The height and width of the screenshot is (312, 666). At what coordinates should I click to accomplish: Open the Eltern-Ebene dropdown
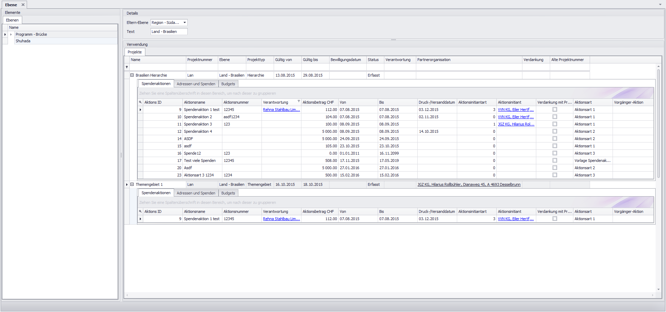pyautogui.click(x=185, y=23)
